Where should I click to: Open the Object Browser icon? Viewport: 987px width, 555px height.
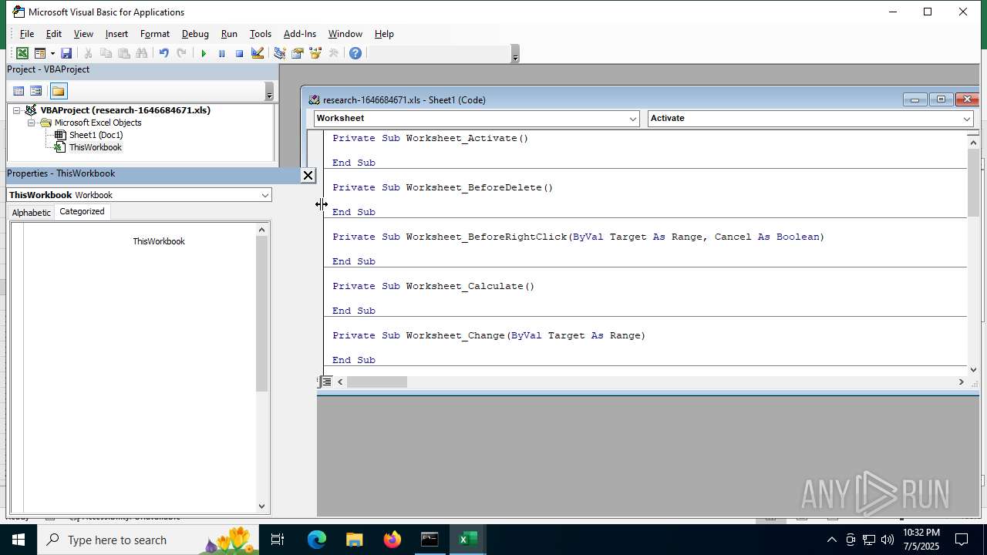pyautogui.click(x=315, y=53)
